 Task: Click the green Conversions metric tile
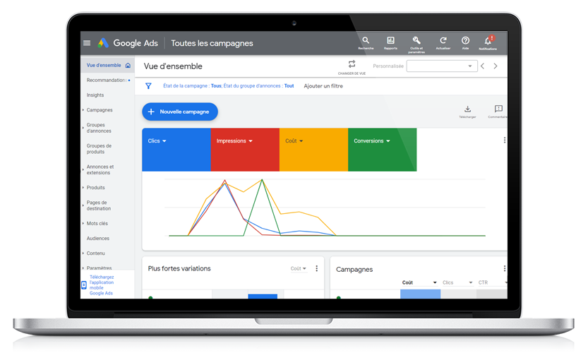pos(382,150)
